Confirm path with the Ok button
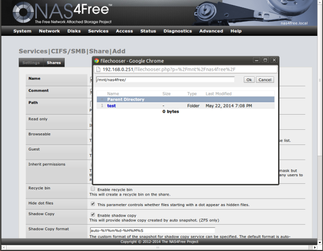 249,80
